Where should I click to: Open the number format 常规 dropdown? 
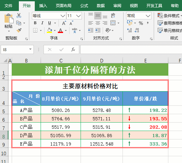(148, 16)
